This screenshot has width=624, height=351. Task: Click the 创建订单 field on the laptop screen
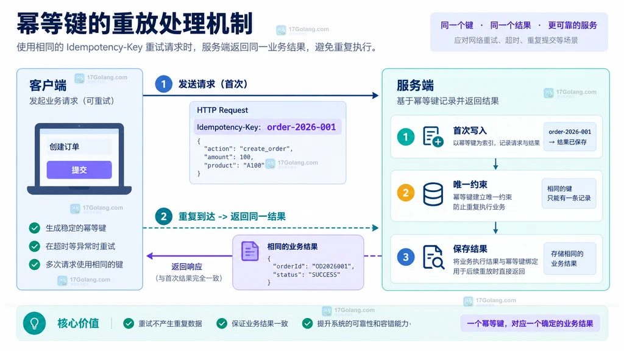pos(79,147)
